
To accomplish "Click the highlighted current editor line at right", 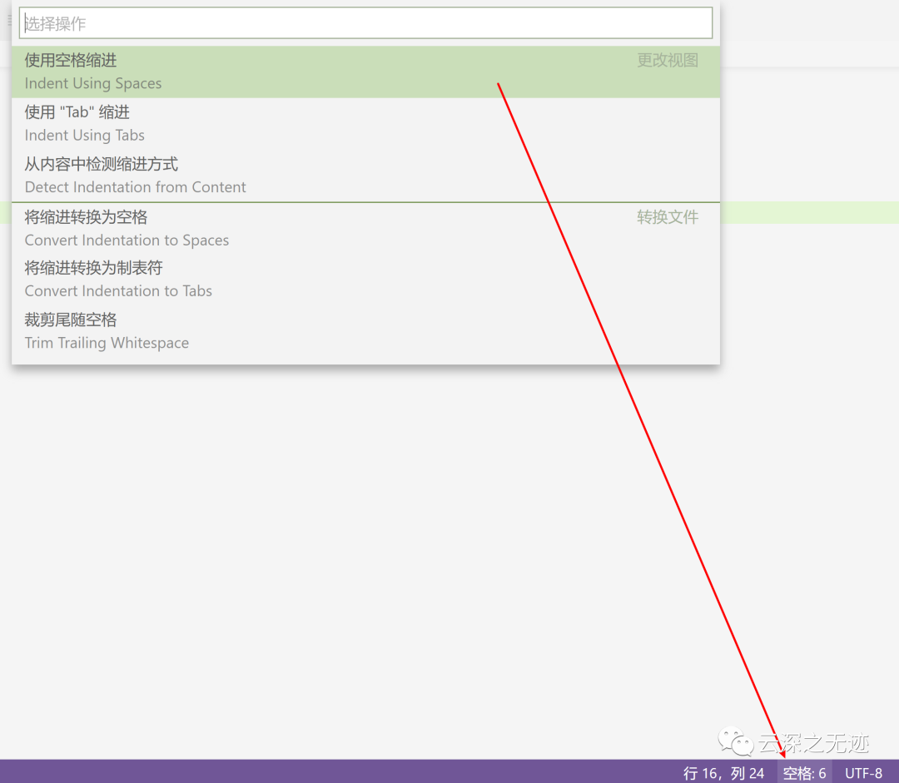I will pyautogui.click(x=810, y=213).
